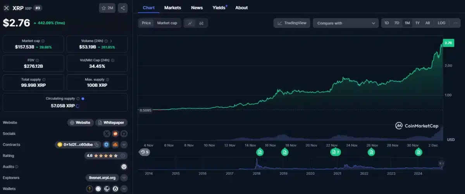Expand the Wallets list chevron
Viewport: 465px width, 194px height.
[124, 189]
